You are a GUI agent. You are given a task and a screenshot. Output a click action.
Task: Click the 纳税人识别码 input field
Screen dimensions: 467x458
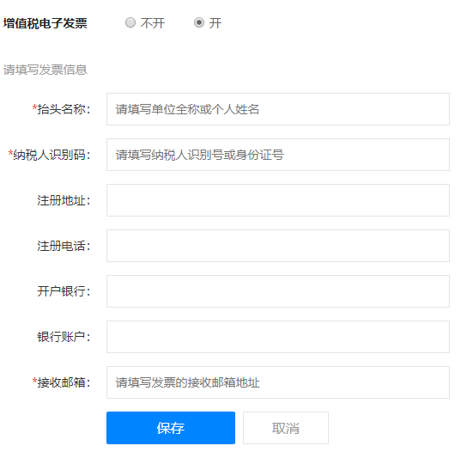tap(278, 155)
